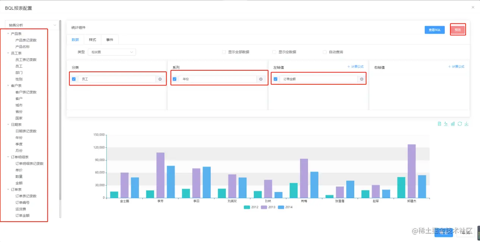Viewport: 480px width, 242px height.
Task: Click the 订单金额 left axis input field
Action: point(318,79)
